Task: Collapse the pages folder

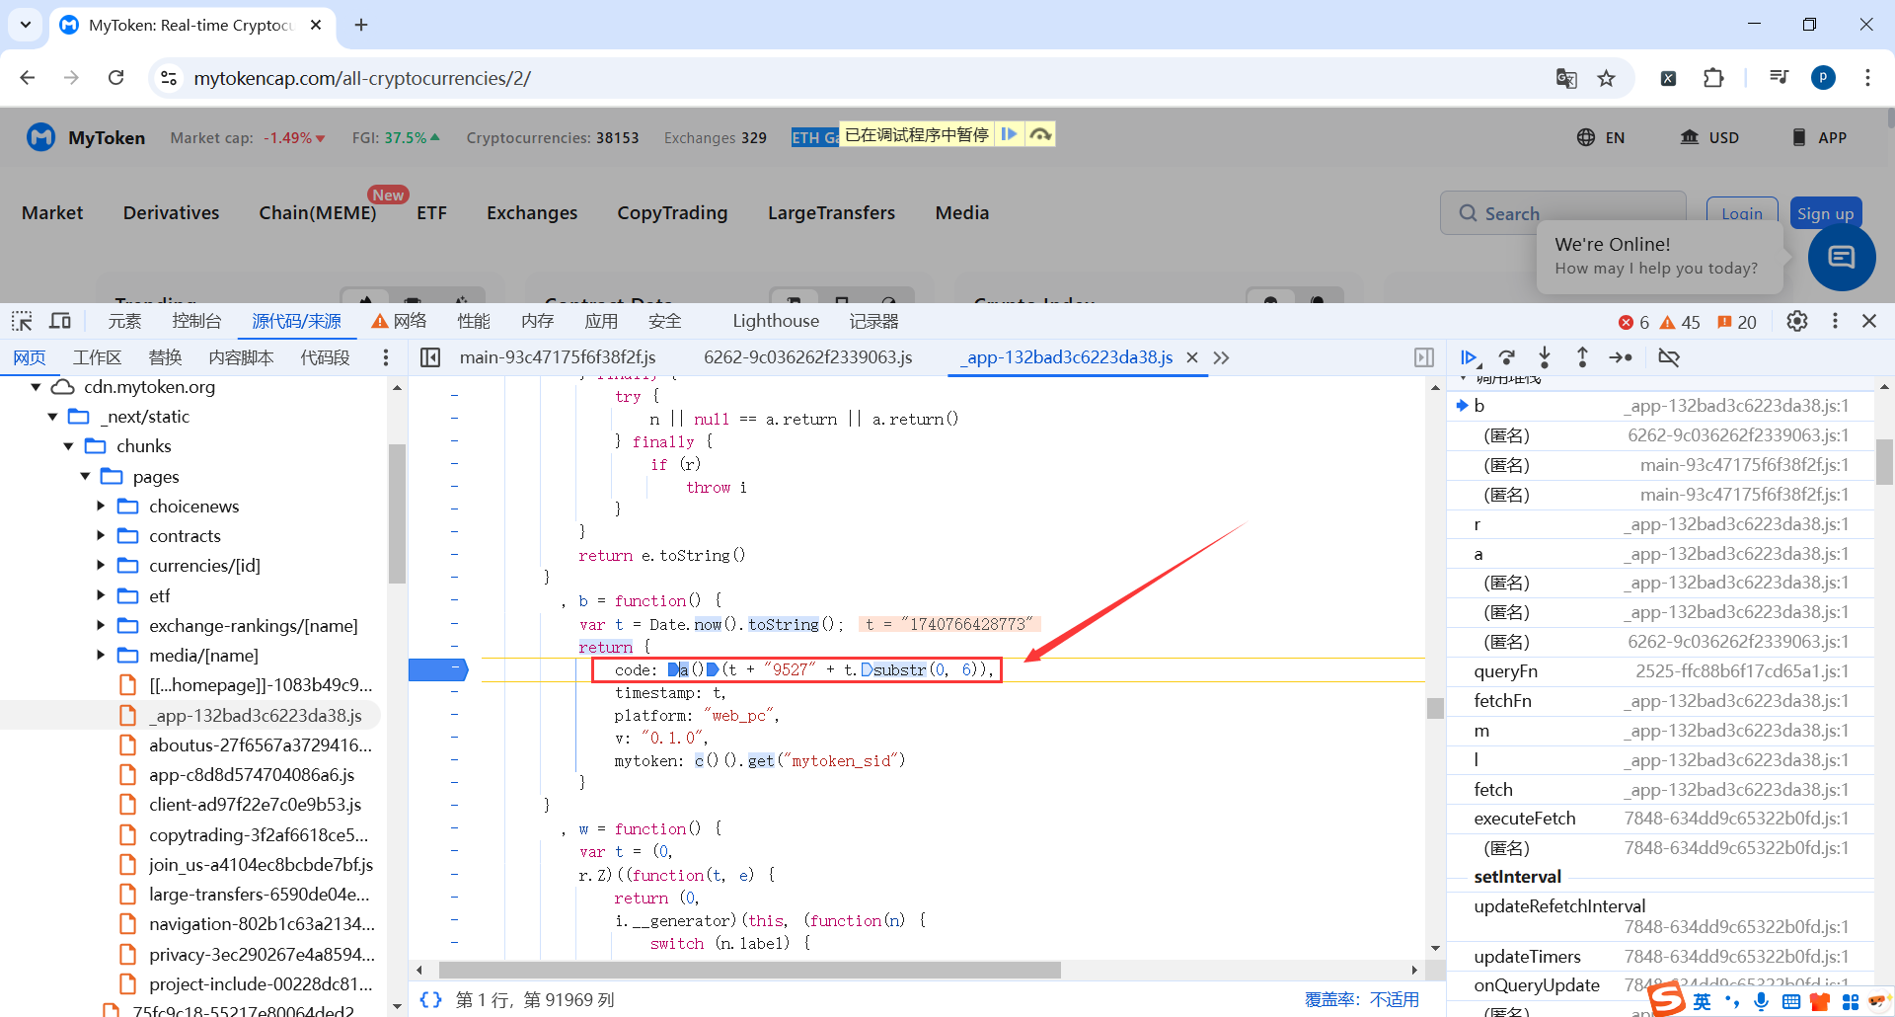Action: click(85, 477)
